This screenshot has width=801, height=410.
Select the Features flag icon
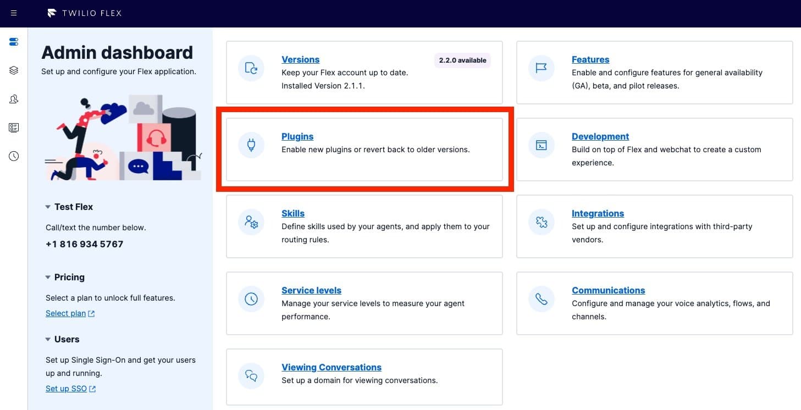tap(541, 68)
